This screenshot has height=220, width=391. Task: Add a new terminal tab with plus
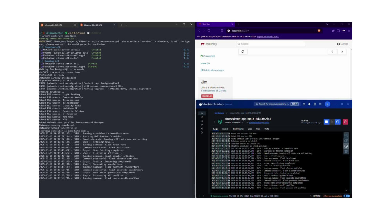click(122, 25)
